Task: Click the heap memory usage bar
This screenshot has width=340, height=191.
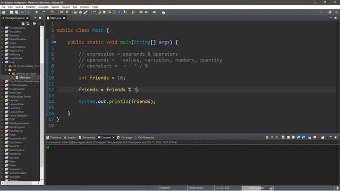Action: pos(256,188)
